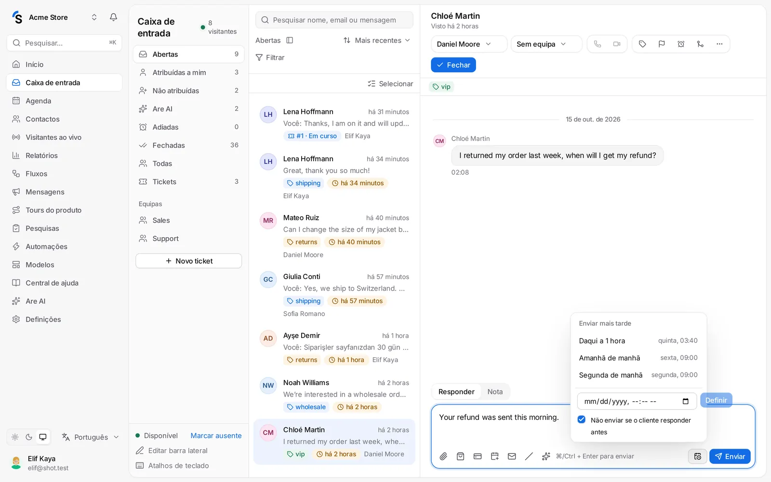The width and height of the screenshot is (771, 482).
Task: Open the notifications bell
Action: (x=113, y=17)
